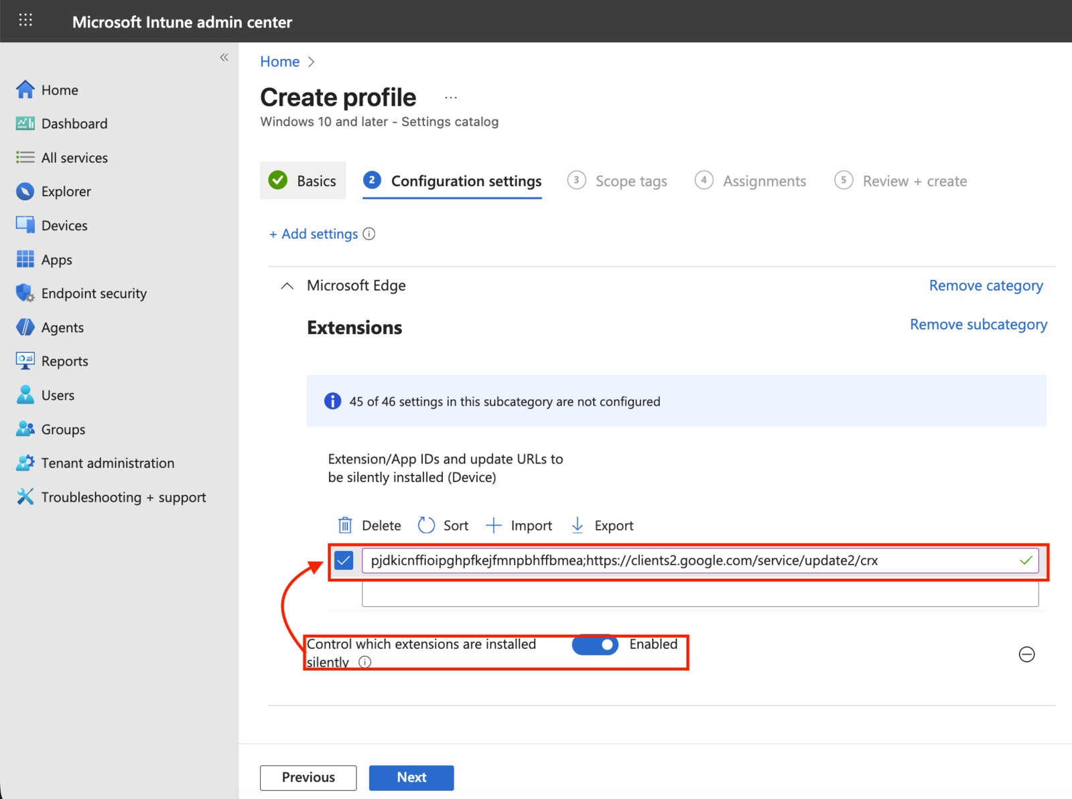Remove the Extensions setting with the minus icon

pos(1026,655)
